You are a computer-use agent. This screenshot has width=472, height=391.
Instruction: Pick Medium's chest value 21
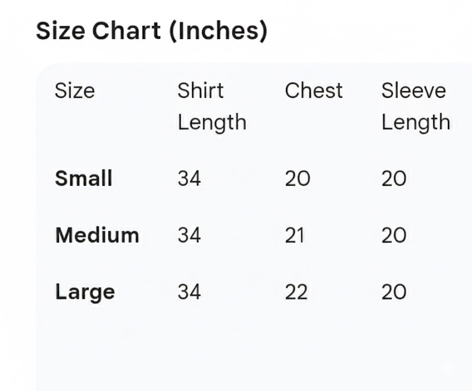click(295, 235)
